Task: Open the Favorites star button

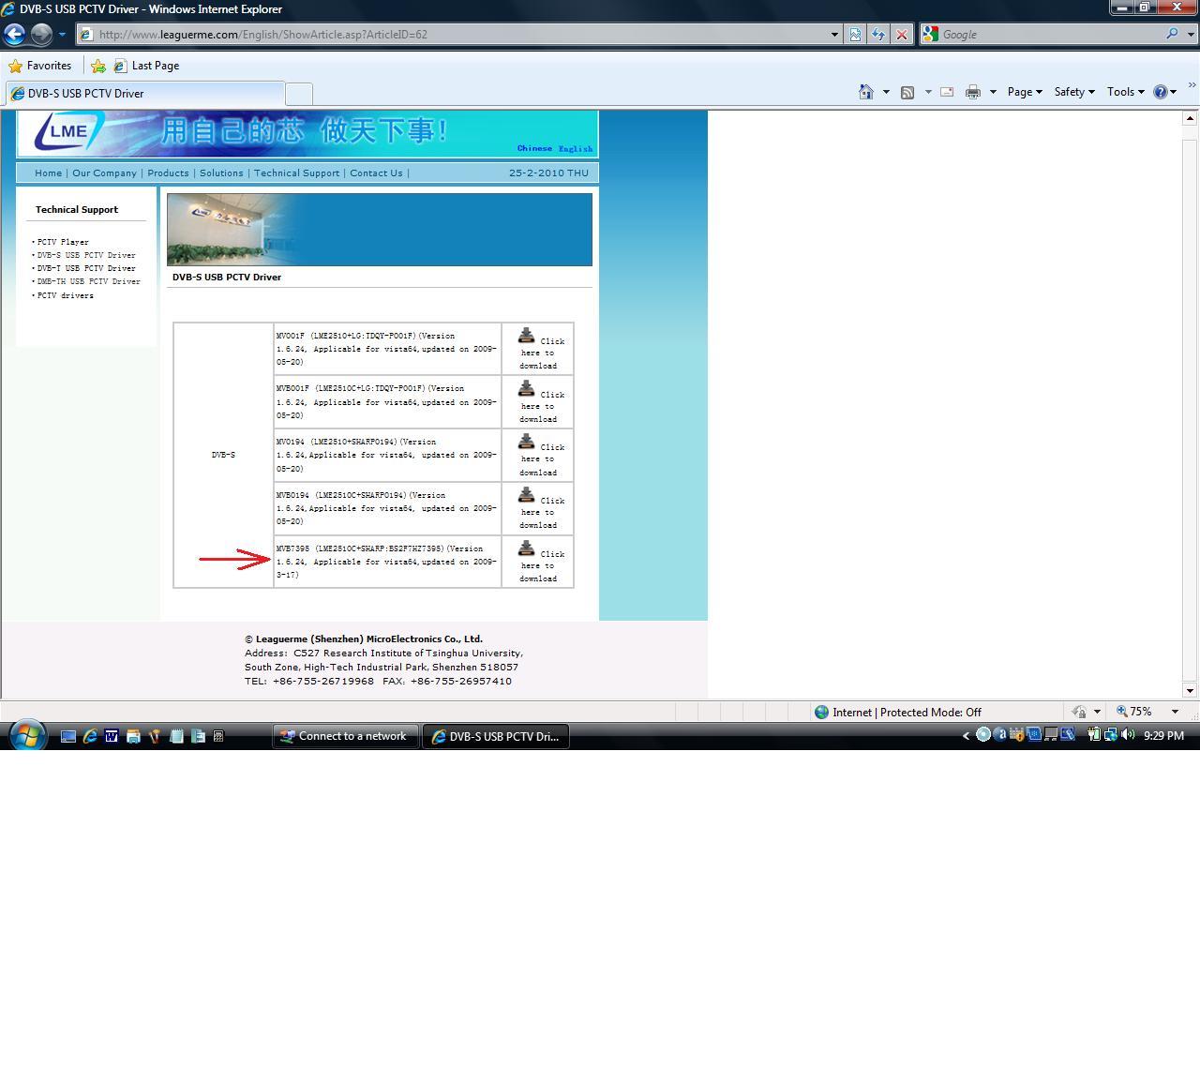Action: click(x=40, y=66)
